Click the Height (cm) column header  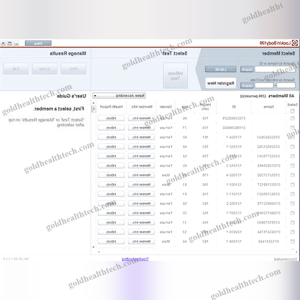[x=205, y=107]
